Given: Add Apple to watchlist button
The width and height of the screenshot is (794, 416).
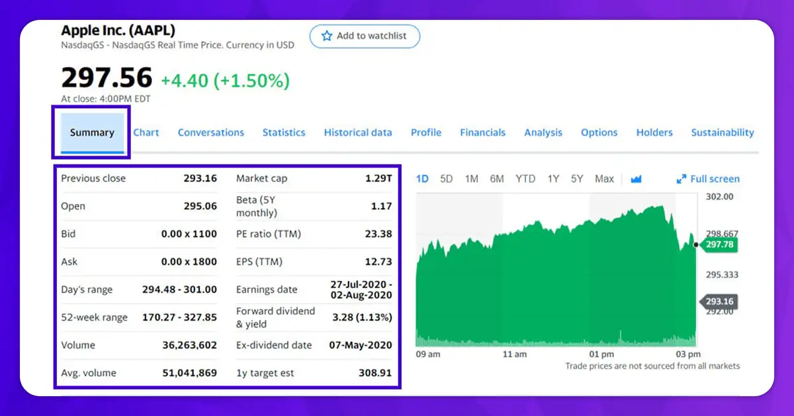Looking at the screenshot, I should [x=365, y=36].
